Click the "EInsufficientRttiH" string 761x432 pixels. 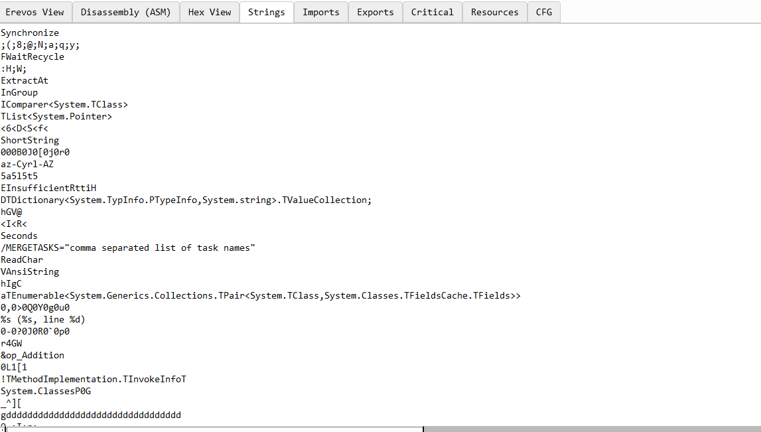click(x=48, y=188)
